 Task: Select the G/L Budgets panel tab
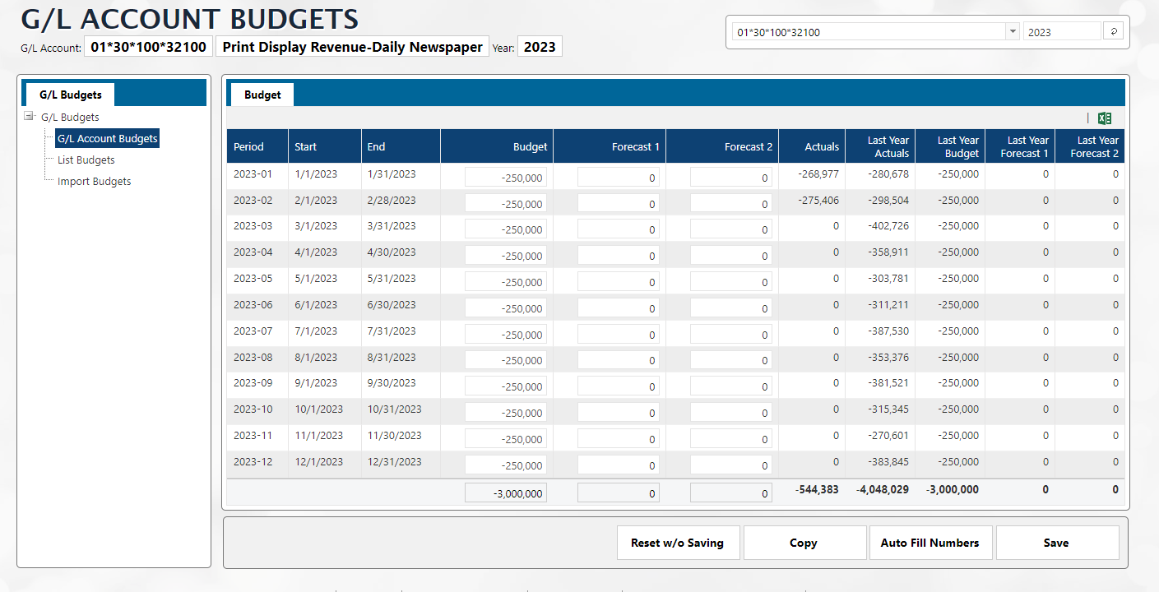[x=71, y=95]
